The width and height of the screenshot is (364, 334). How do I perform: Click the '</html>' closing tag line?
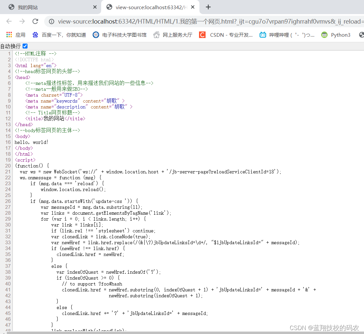24,154
